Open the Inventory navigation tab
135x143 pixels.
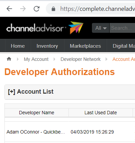point(47,46)
